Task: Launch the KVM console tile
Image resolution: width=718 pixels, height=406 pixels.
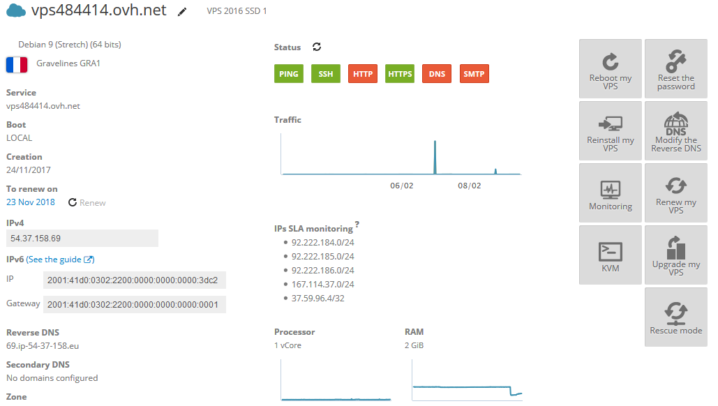Action: 611,255
